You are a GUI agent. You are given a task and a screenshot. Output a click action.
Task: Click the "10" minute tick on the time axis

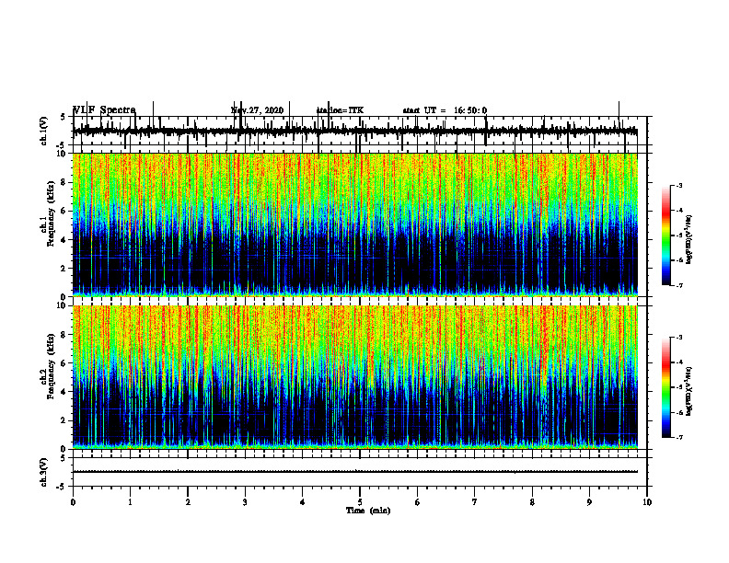(x=647, y=502)
